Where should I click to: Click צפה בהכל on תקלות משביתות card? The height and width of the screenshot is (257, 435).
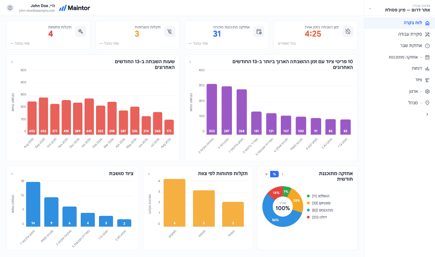pyautogui.click(x=109, y=44)
